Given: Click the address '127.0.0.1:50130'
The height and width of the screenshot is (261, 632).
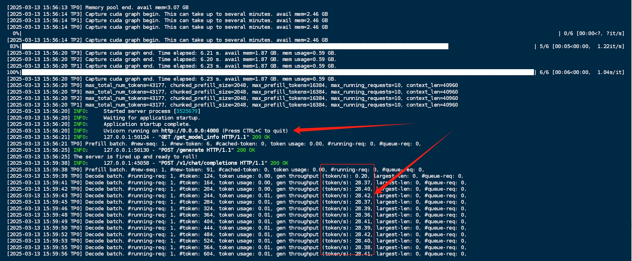Looking at the screenshot, I should tap(126, 150).
